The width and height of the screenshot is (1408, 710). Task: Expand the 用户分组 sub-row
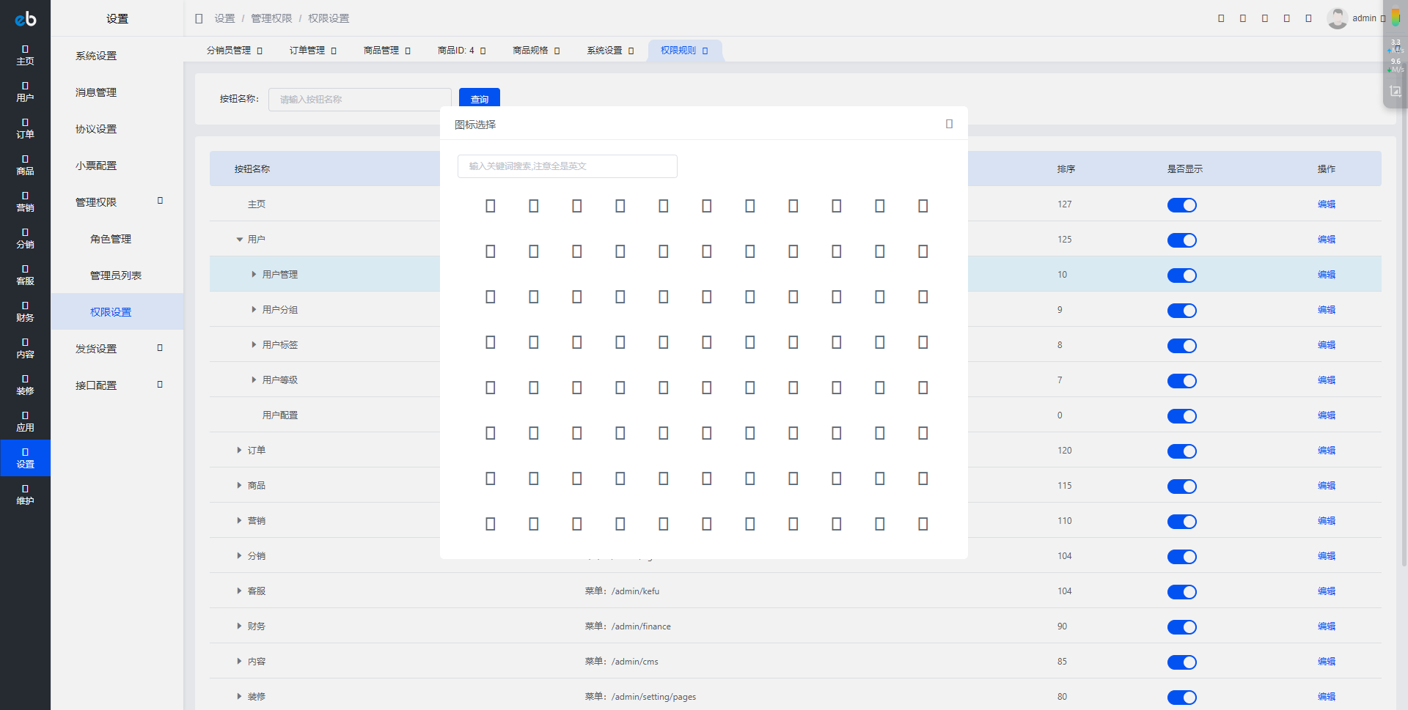tap(254, 310)
